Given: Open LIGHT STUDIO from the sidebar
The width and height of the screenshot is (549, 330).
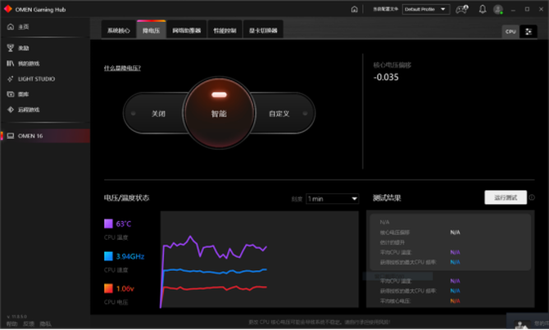Looking at the screenshot, I should pyautogui.click(x=31, y=79).
